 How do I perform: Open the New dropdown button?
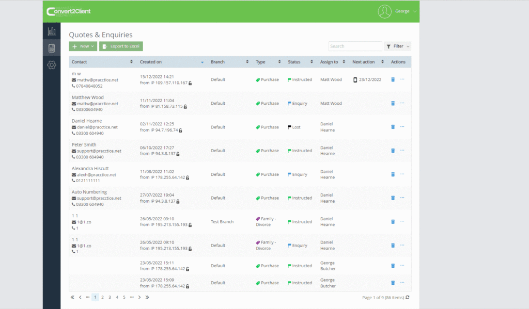pyautogui.click(x=83, y=46)
